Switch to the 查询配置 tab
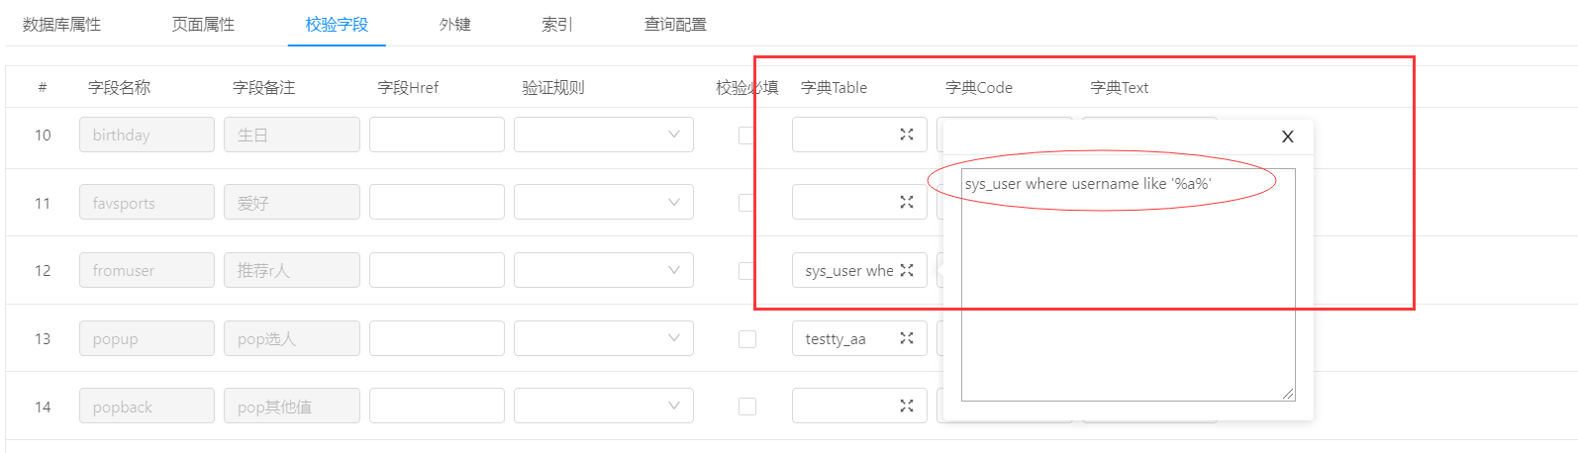 click(675, 24)
